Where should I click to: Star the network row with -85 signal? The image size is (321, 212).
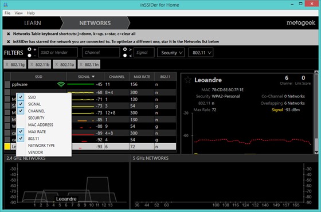pyautogui.click(x=7, y=120)
